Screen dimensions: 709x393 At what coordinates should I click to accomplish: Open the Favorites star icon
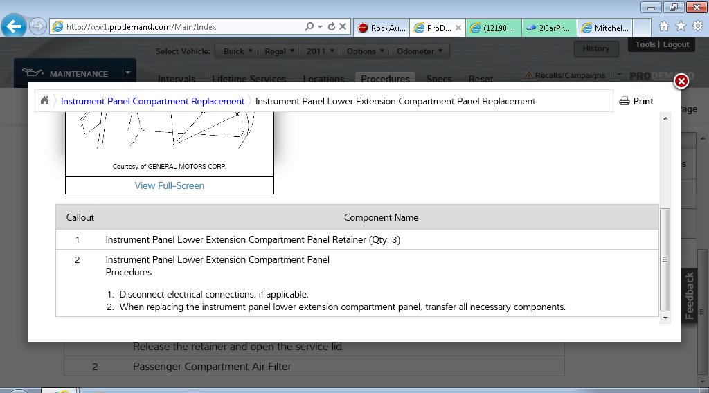coord(681,26)
